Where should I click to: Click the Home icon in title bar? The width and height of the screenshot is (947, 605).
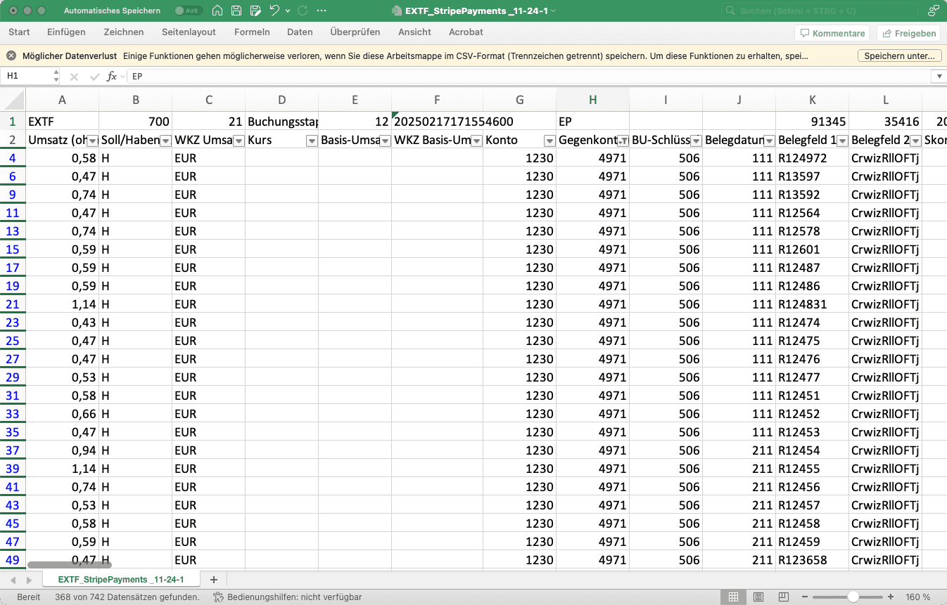217,11
